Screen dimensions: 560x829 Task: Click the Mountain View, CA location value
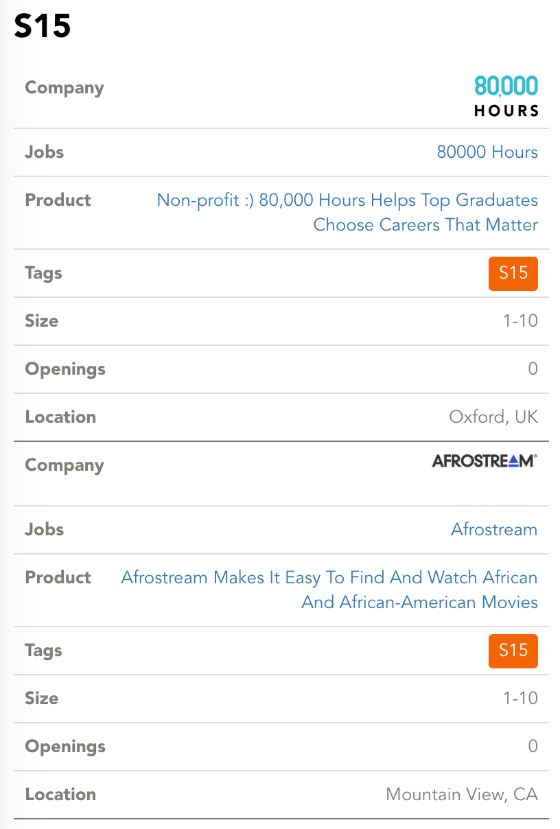tap(462, 794)
